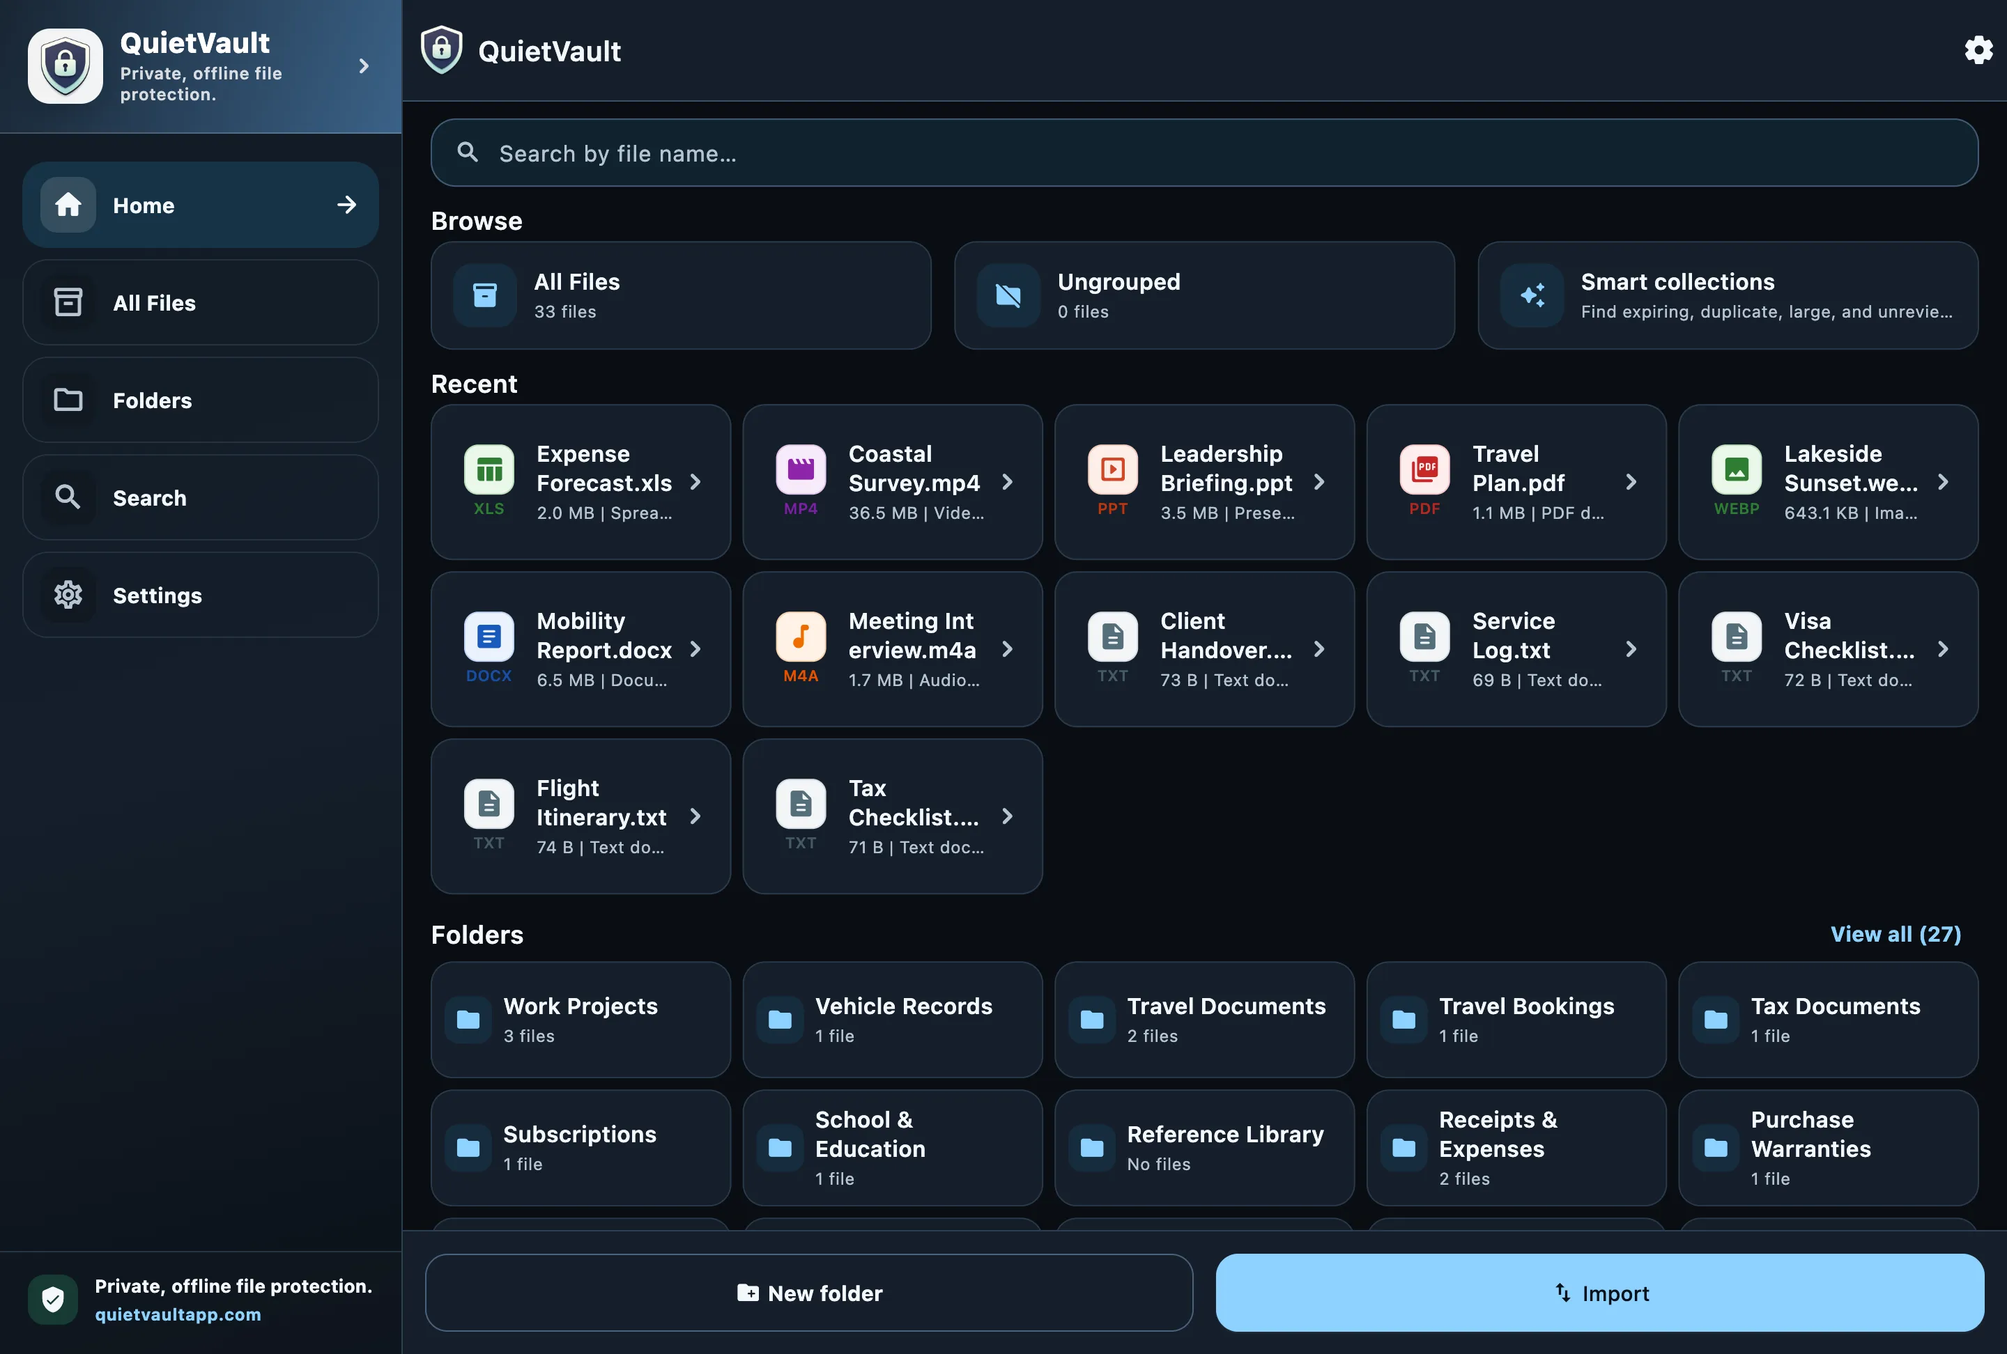2007x1354 pixels.
Task: Click View all (27) folders link
Action: (x=1895, y=935)
